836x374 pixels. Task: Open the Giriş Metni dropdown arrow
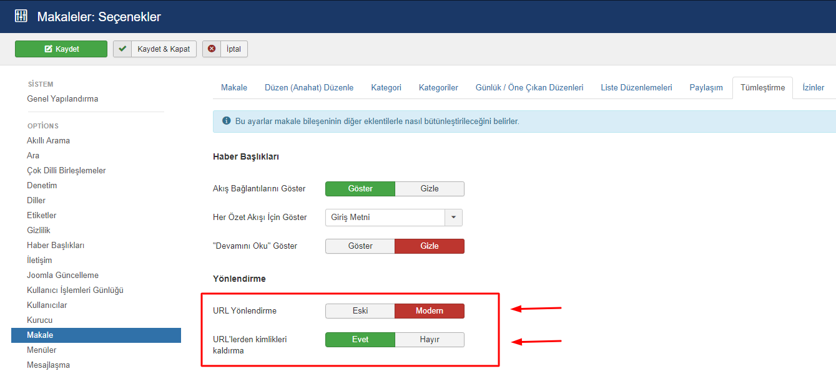click(x=453, y=218)
